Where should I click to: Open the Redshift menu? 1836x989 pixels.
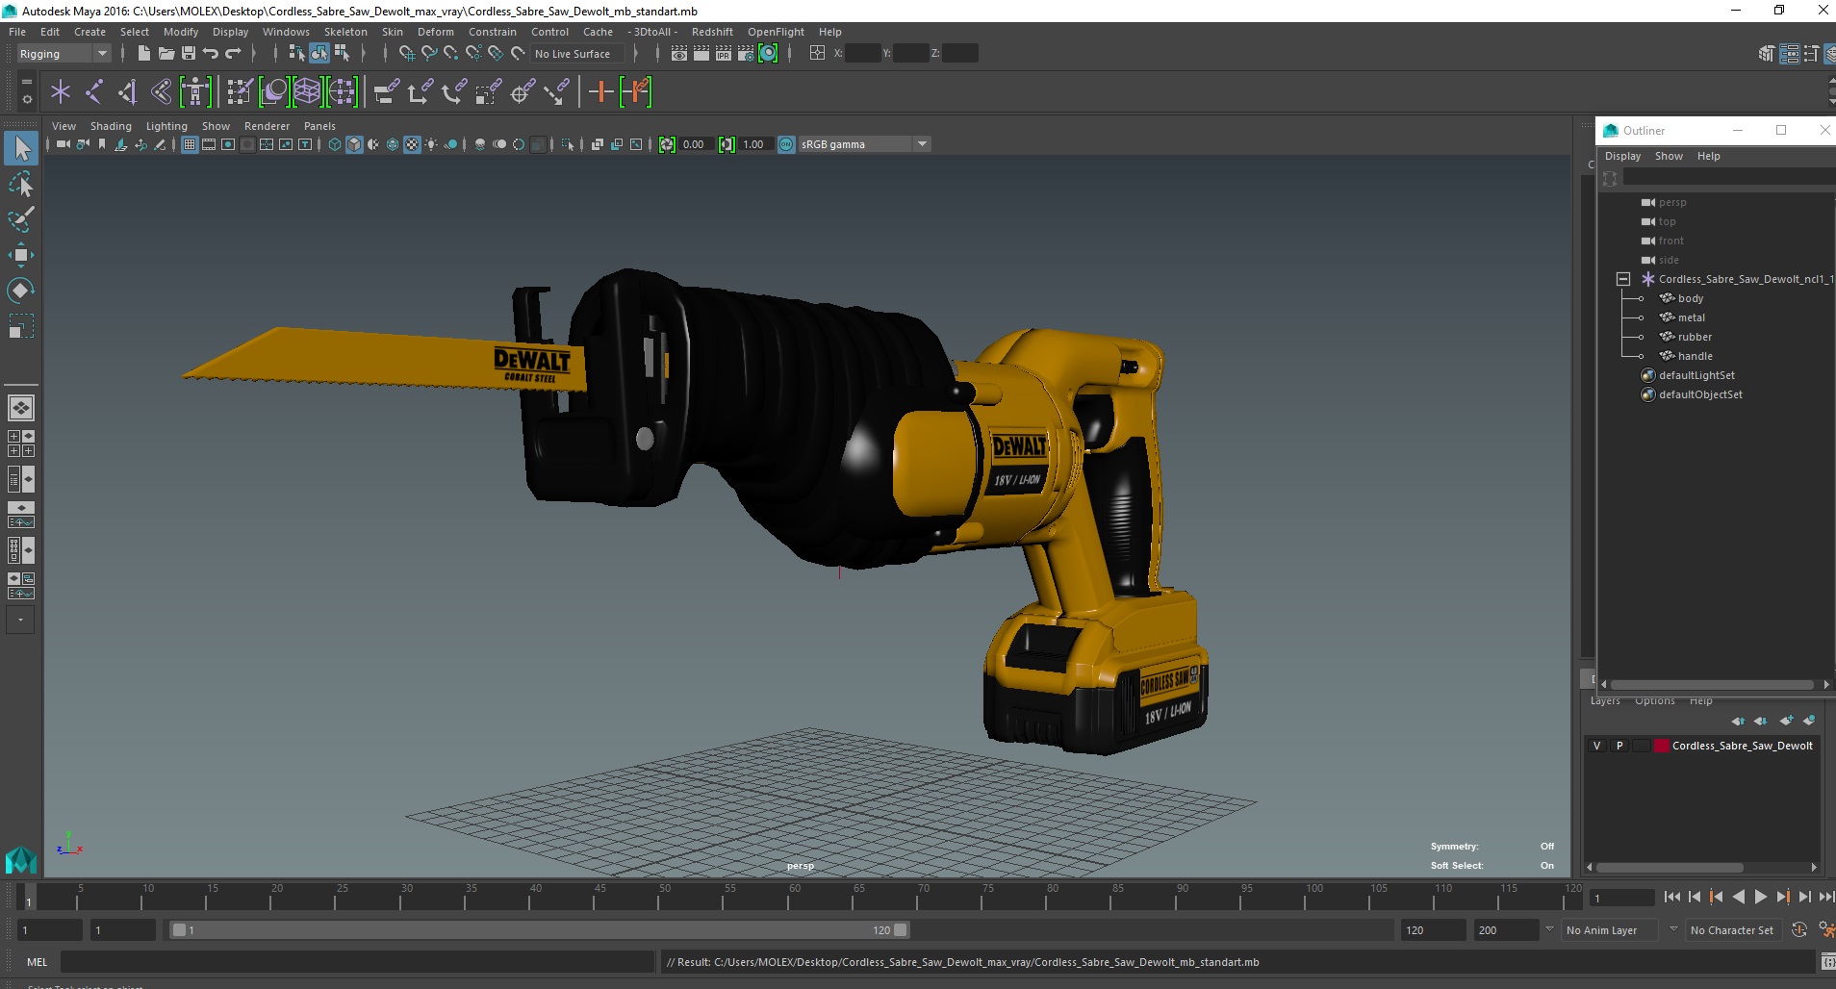(x=712, y=32)
